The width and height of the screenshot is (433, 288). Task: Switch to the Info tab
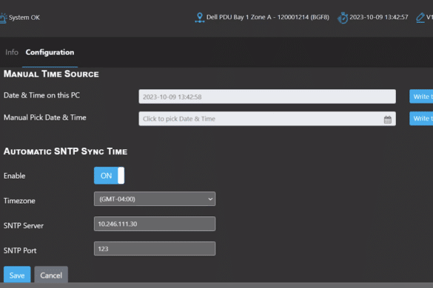point(12,52)
